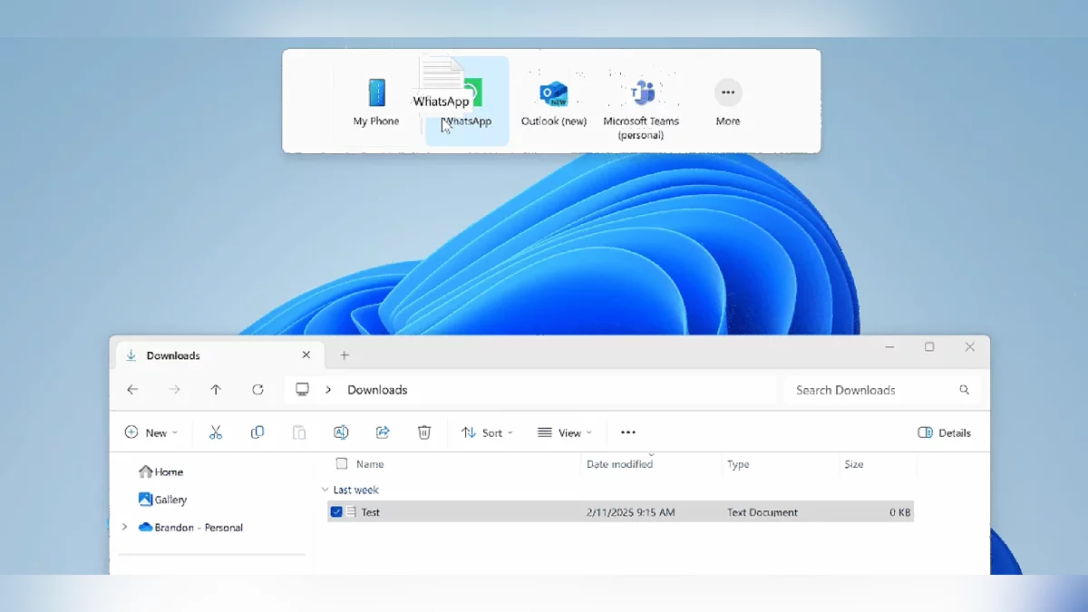Uncheck the Test file checkbox
The image size is (1088, 612).
click(336, 512)
